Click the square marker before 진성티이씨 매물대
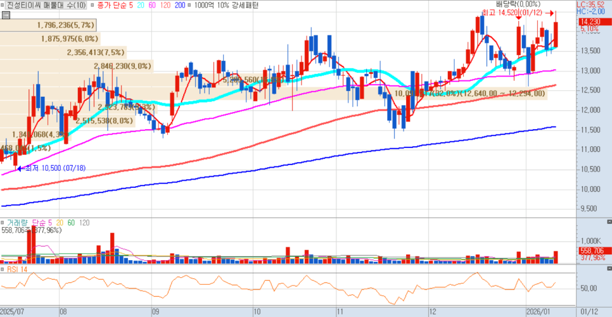The image size is (612, 317). coord(3,5)
